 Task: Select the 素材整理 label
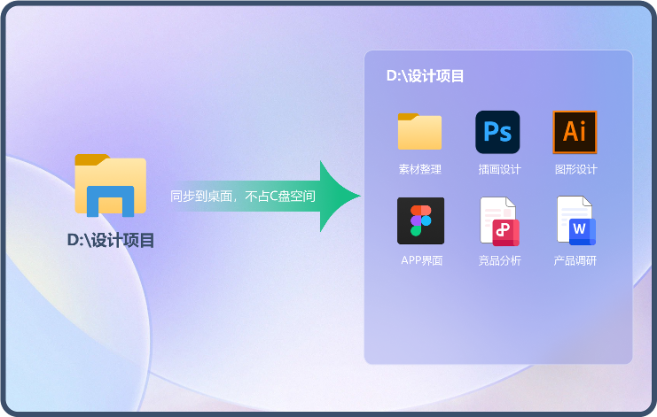tap(419, 169)
